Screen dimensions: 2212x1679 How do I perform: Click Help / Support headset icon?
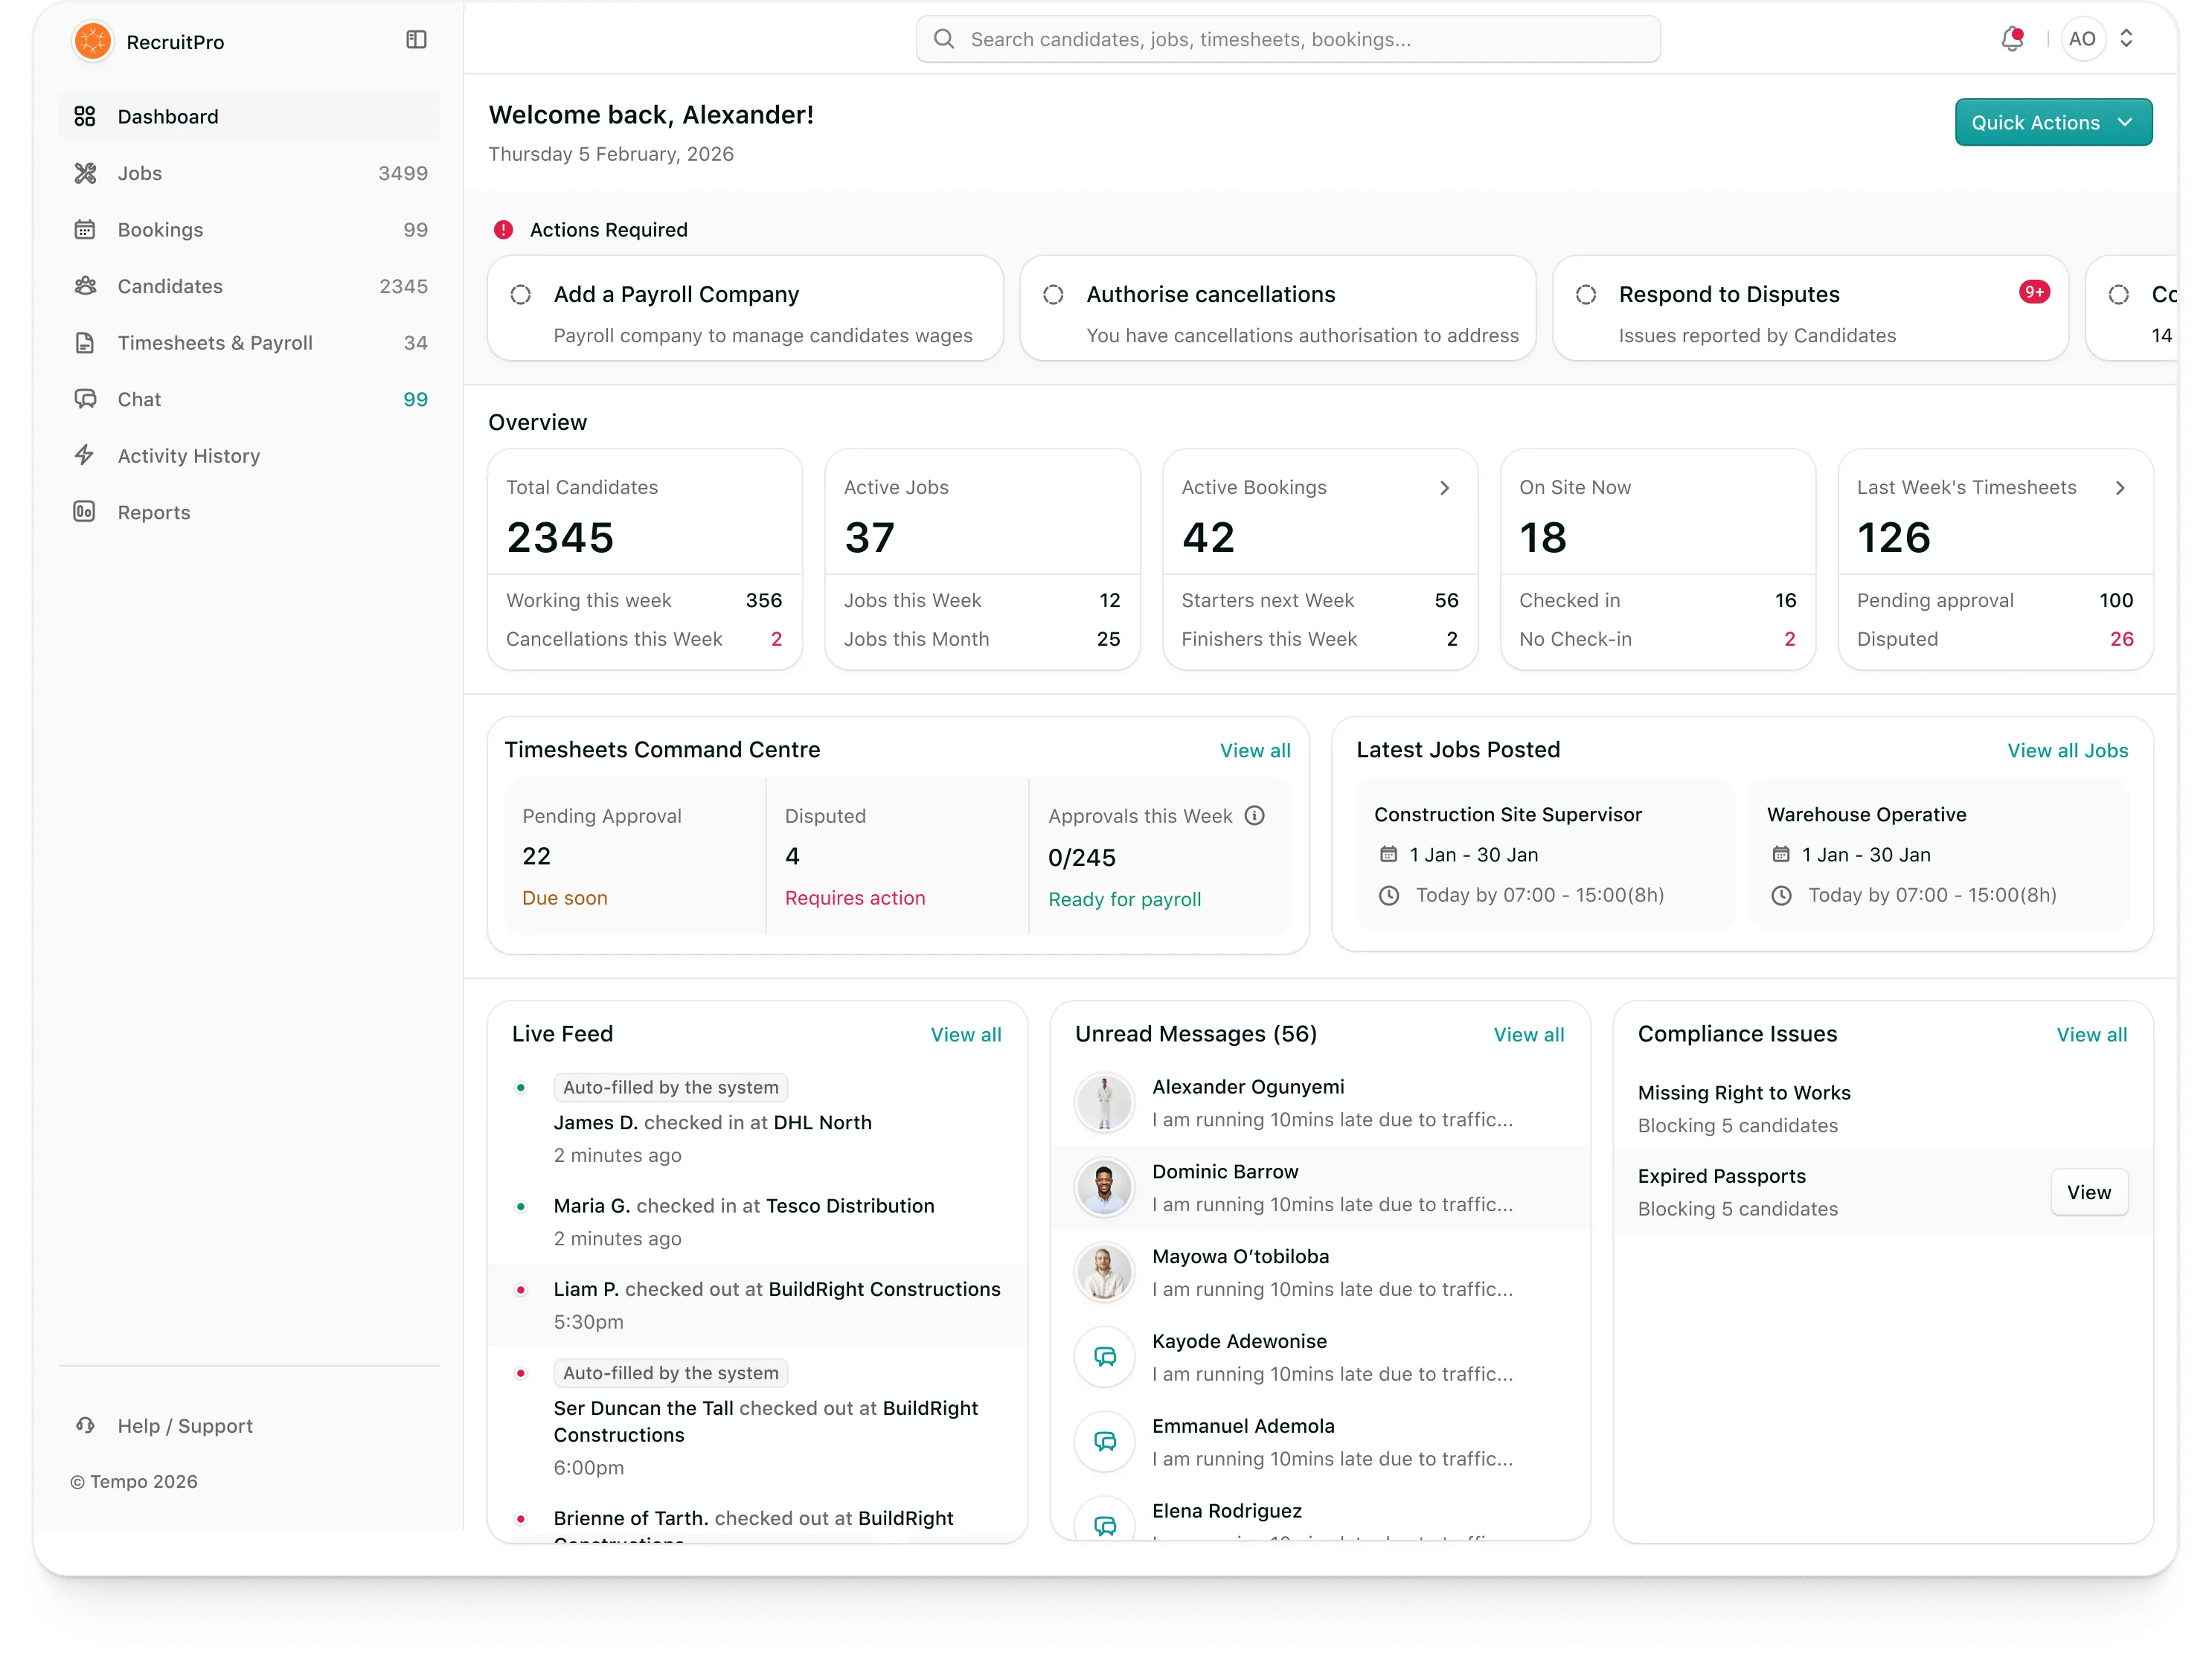[85, 1425]
